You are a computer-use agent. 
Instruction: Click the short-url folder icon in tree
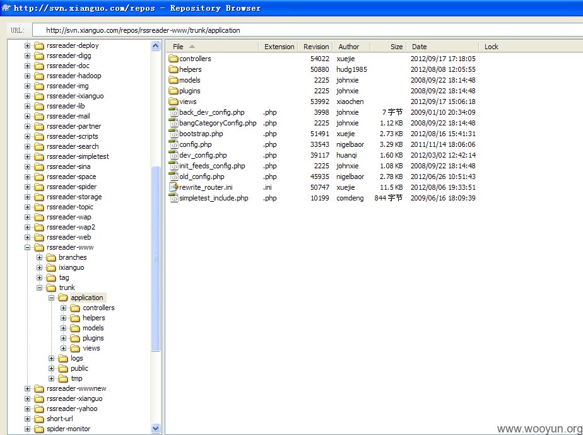tap(39, 419)
